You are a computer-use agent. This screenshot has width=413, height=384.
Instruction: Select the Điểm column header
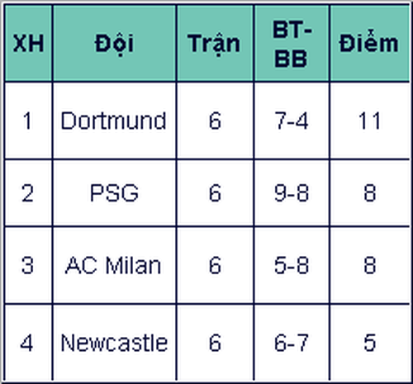point(370,43)
